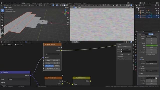Click Mapping node Vector output socket
This screenshot has width=160, height=90.
click(30, 75)
